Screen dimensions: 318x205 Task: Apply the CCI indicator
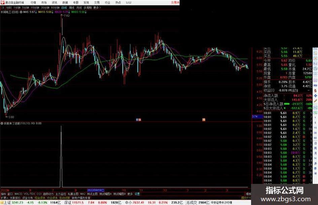pos(39,194)
